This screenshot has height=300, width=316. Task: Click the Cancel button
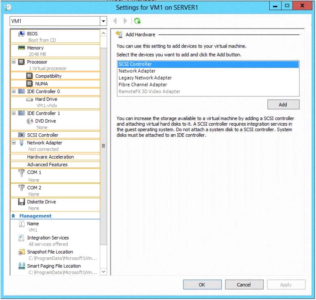244,285
